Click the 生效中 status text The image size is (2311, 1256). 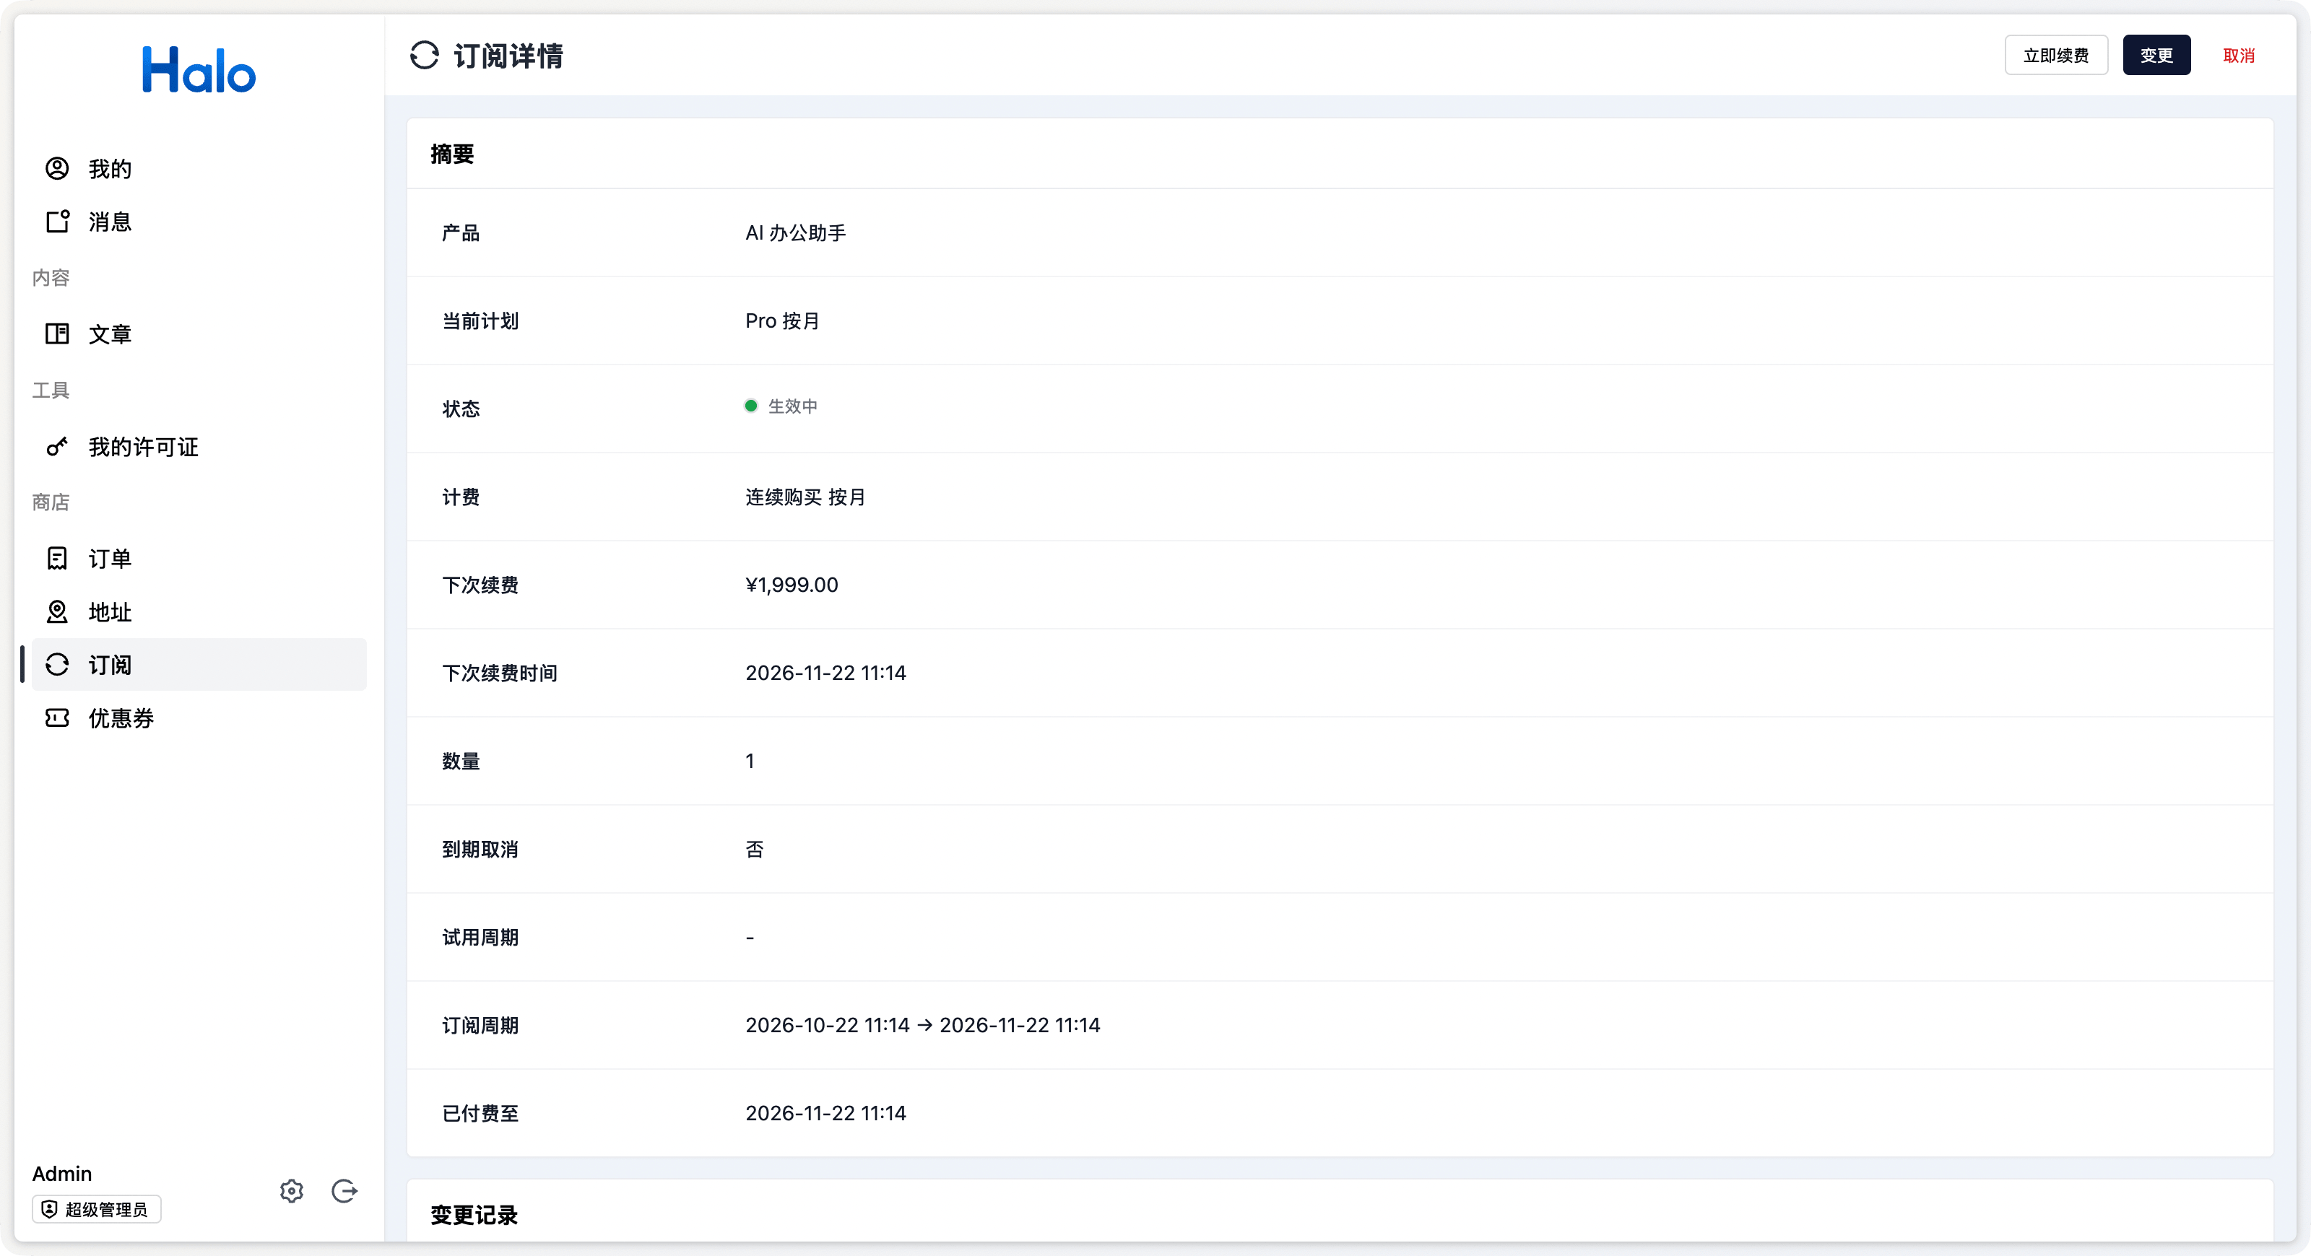pyautogui.click(x=793, y=406)
